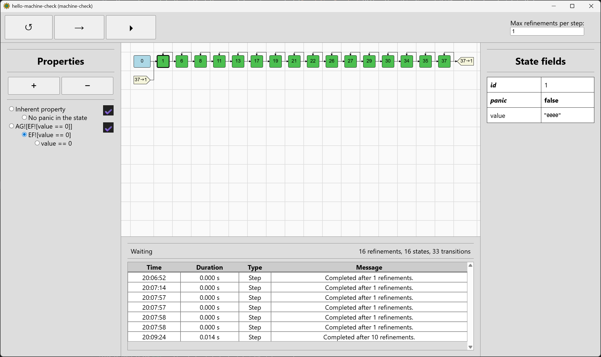Click the log scrollbar down arrow
The height and width of the screenshot is (357, 601).
[x=470, y=347]
